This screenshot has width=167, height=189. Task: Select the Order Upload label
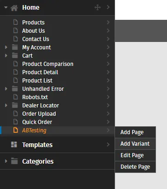point(39,114)
